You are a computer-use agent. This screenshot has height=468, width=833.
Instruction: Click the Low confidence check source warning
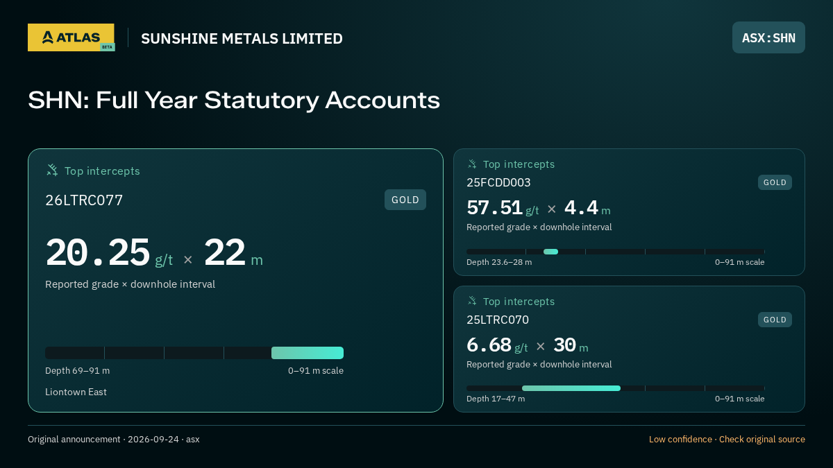tap(727, 439)
